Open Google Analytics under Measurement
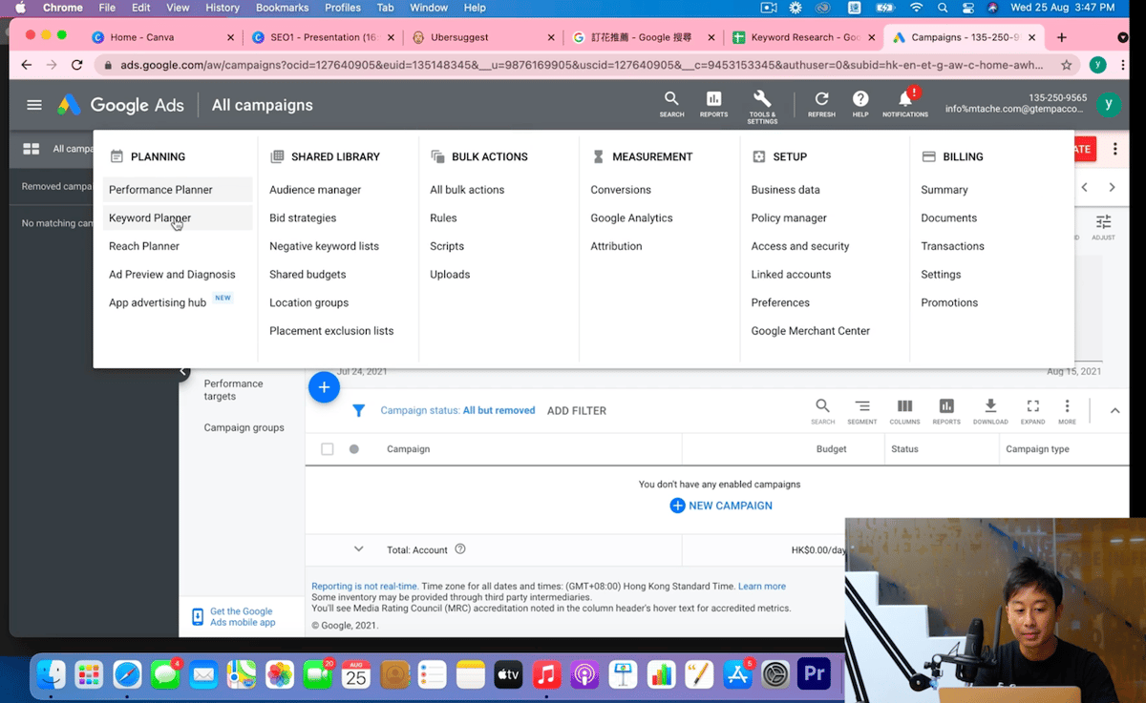The image size is (1146, 703). coord(631,218)
